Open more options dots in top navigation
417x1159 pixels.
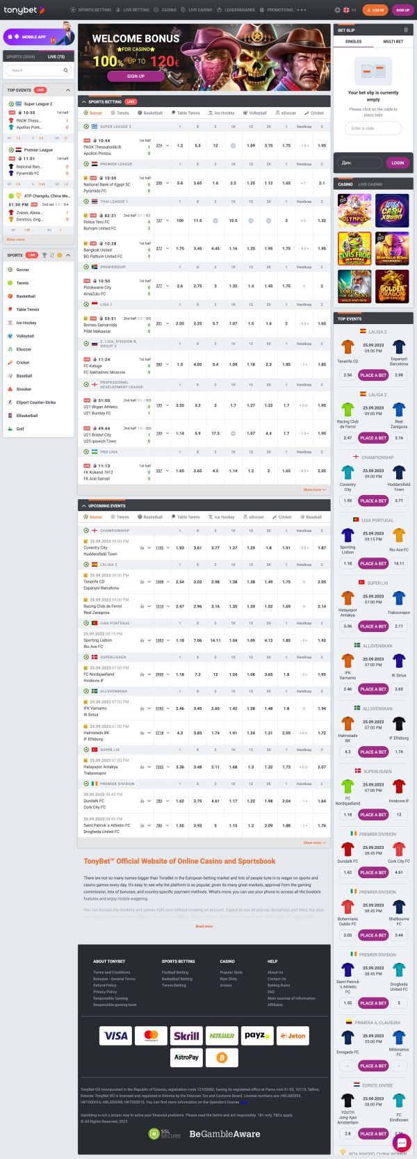point(302,10)
